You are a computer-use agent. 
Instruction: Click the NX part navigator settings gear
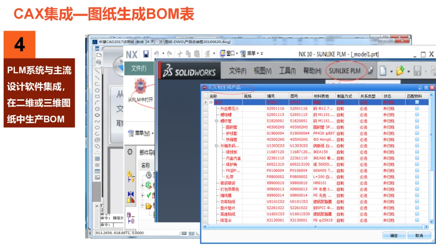point(130,152)
